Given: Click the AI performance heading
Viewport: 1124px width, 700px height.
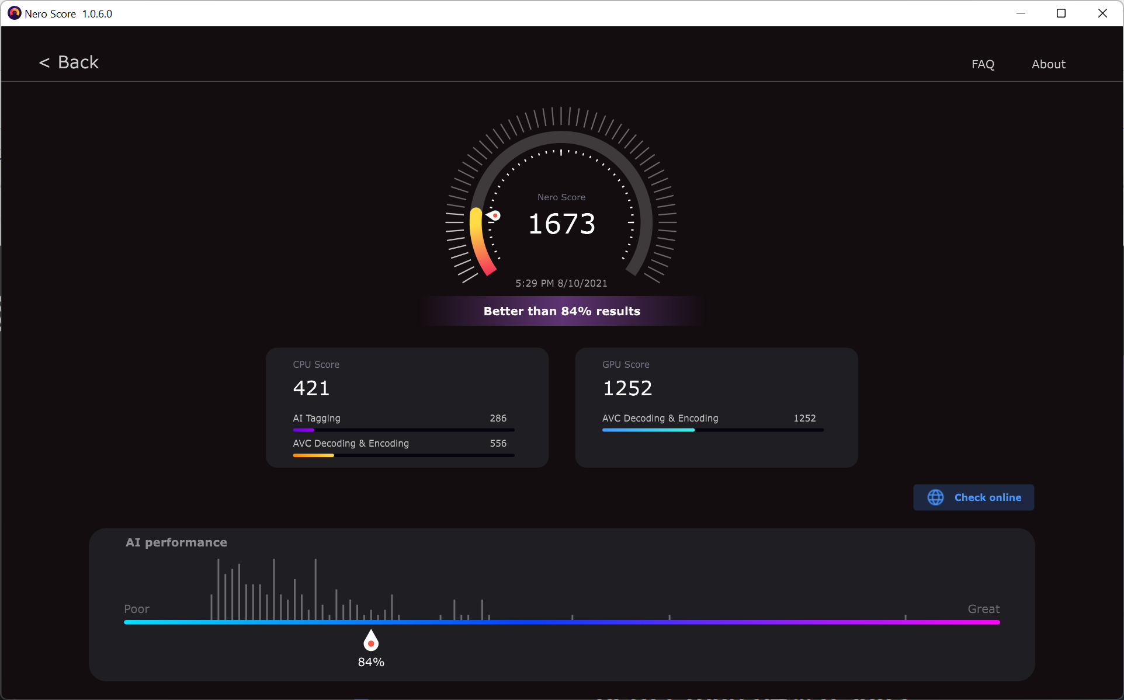Looking at the screenshot, I should [x=176, y=542].
